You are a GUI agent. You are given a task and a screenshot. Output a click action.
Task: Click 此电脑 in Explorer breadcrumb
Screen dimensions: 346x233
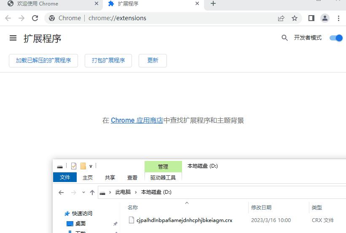coord(123,192)
